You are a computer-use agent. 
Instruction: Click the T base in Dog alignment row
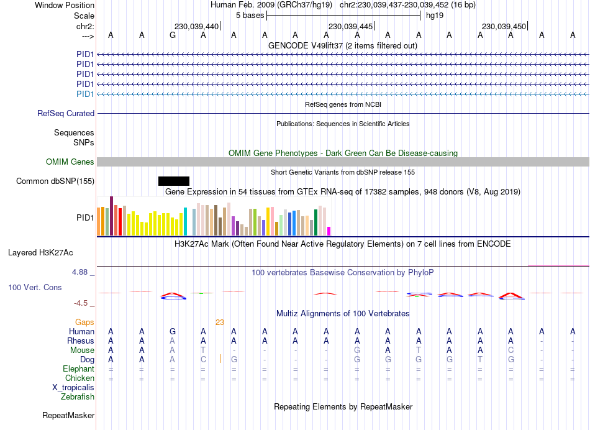pos(480,360)
